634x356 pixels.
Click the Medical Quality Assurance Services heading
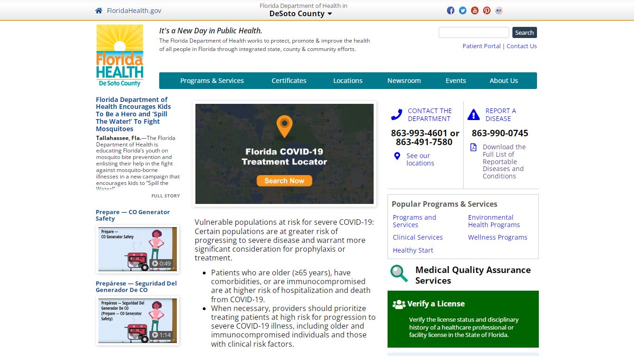pos(473,275)
